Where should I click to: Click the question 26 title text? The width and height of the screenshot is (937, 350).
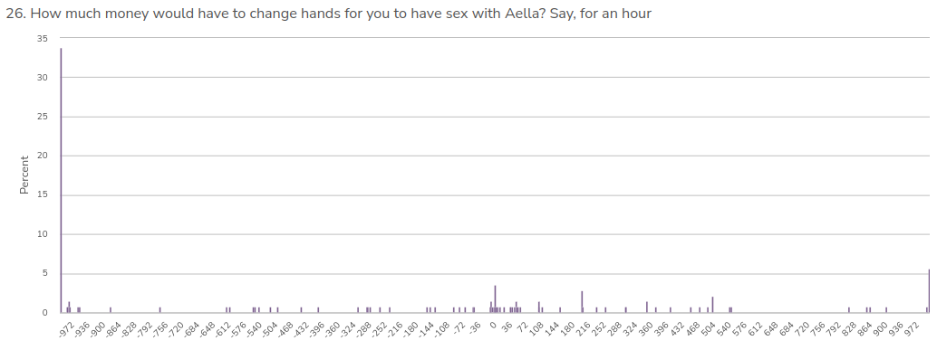pos(329,14)
